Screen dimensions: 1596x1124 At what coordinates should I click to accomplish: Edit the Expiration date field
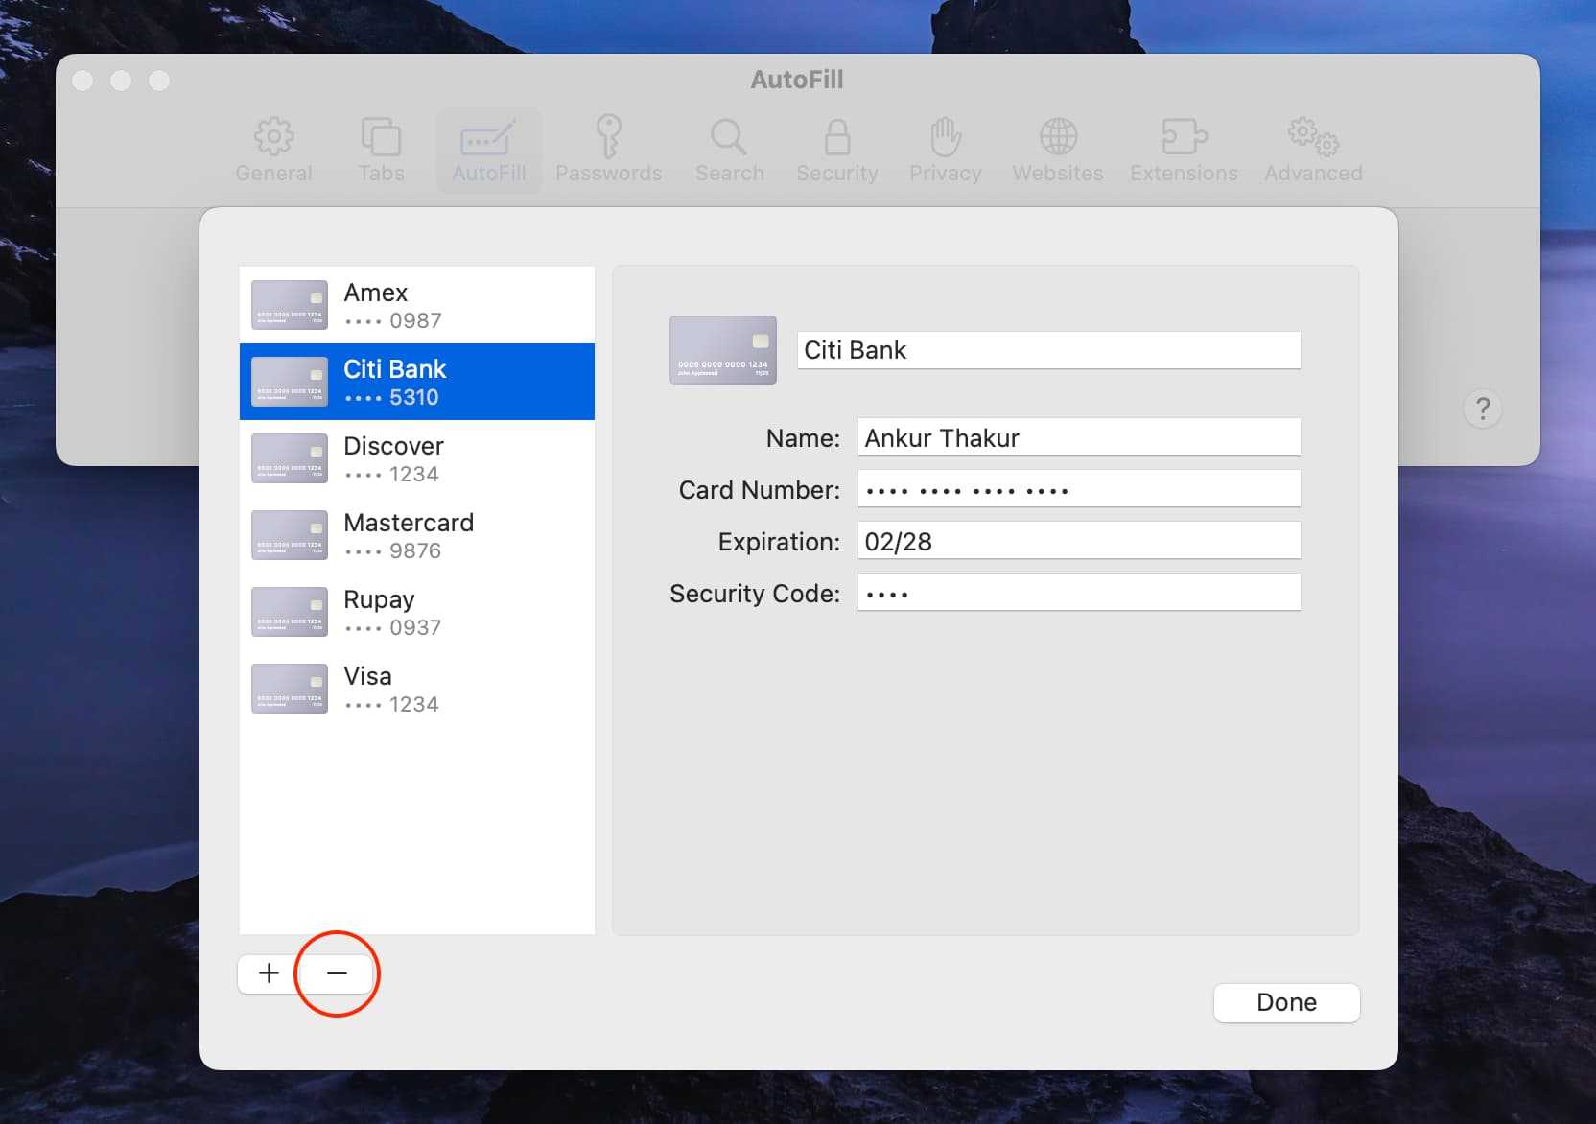(1078, 541)
